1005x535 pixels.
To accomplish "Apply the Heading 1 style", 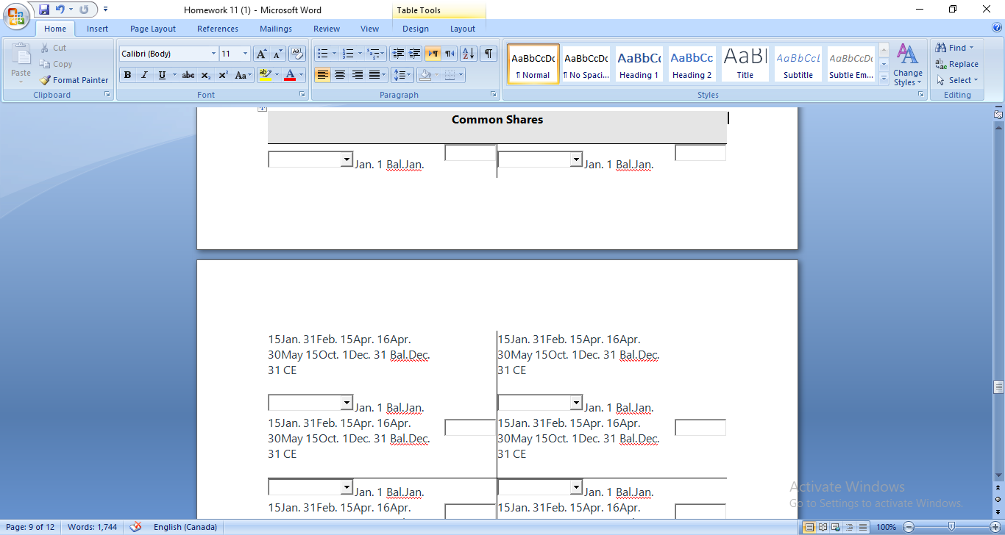I will click(639, 63).
